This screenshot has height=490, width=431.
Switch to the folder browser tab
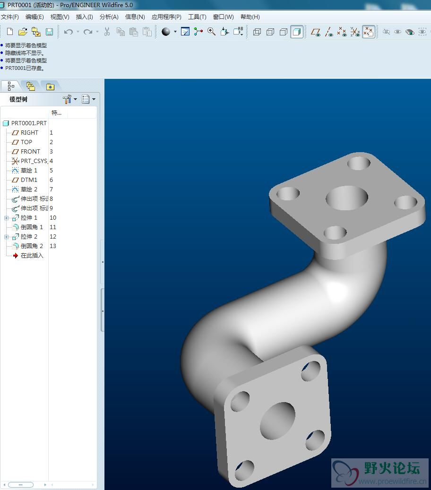[x=31, y=86]
